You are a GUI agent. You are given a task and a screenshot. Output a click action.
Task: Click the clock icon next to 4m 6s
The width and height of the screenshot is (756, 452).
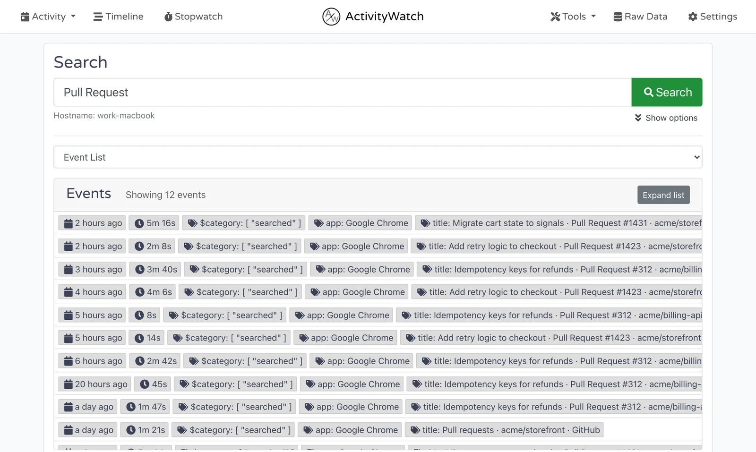coord(139,292)
